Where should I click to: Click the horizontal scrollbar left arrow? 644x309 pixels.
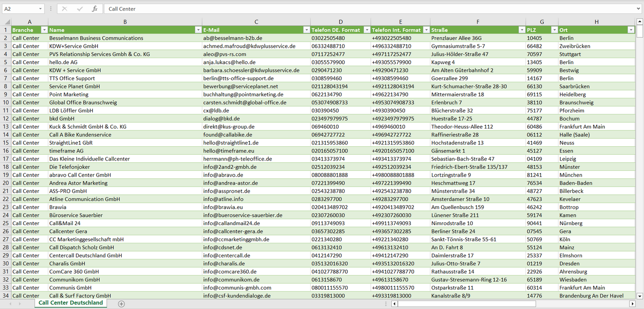pyautogui.click(x=394, y=304)
